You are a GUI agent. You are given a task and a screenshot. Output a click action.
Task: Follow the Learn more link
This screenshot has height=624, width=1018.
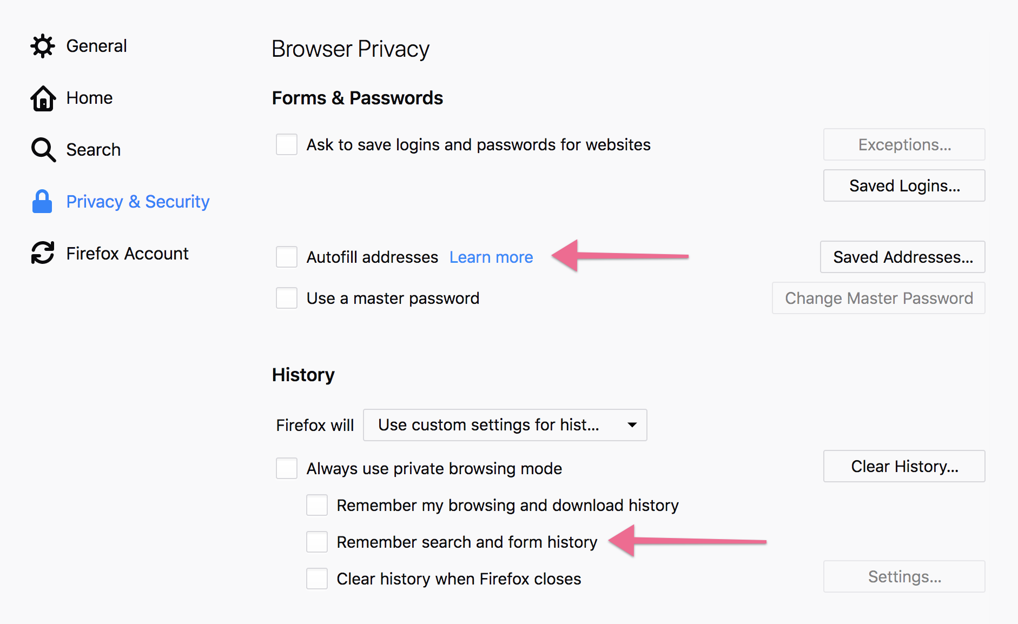click(491, 257)
